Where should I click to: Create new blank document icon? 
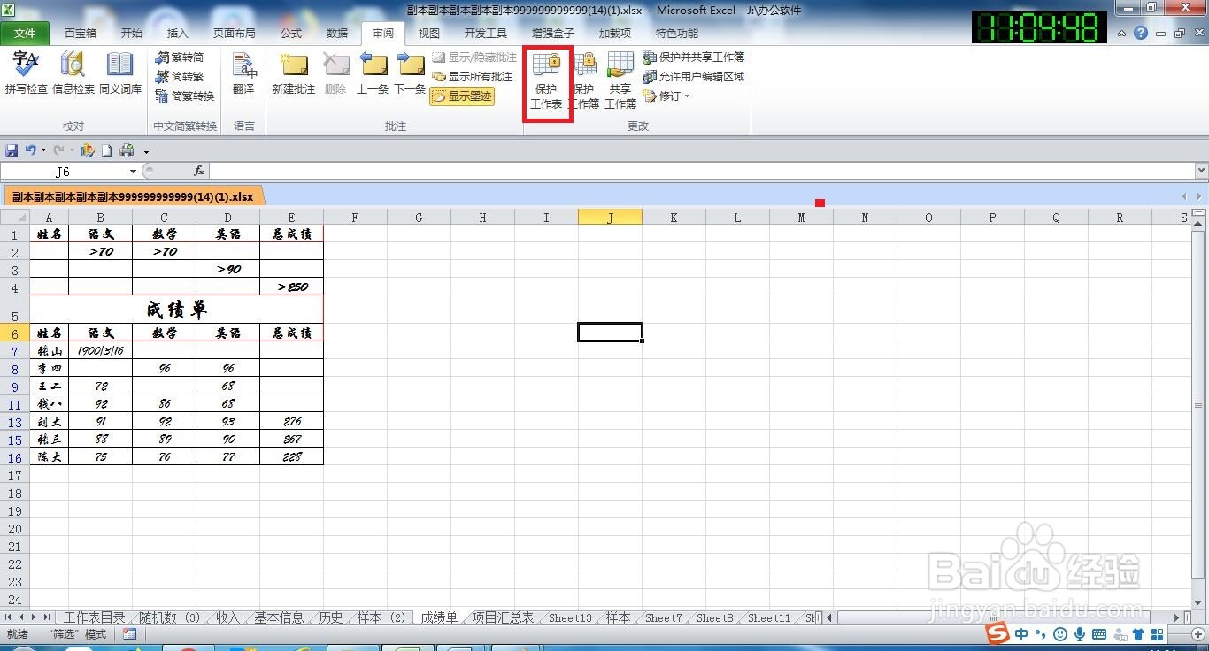tap(106, 150)
